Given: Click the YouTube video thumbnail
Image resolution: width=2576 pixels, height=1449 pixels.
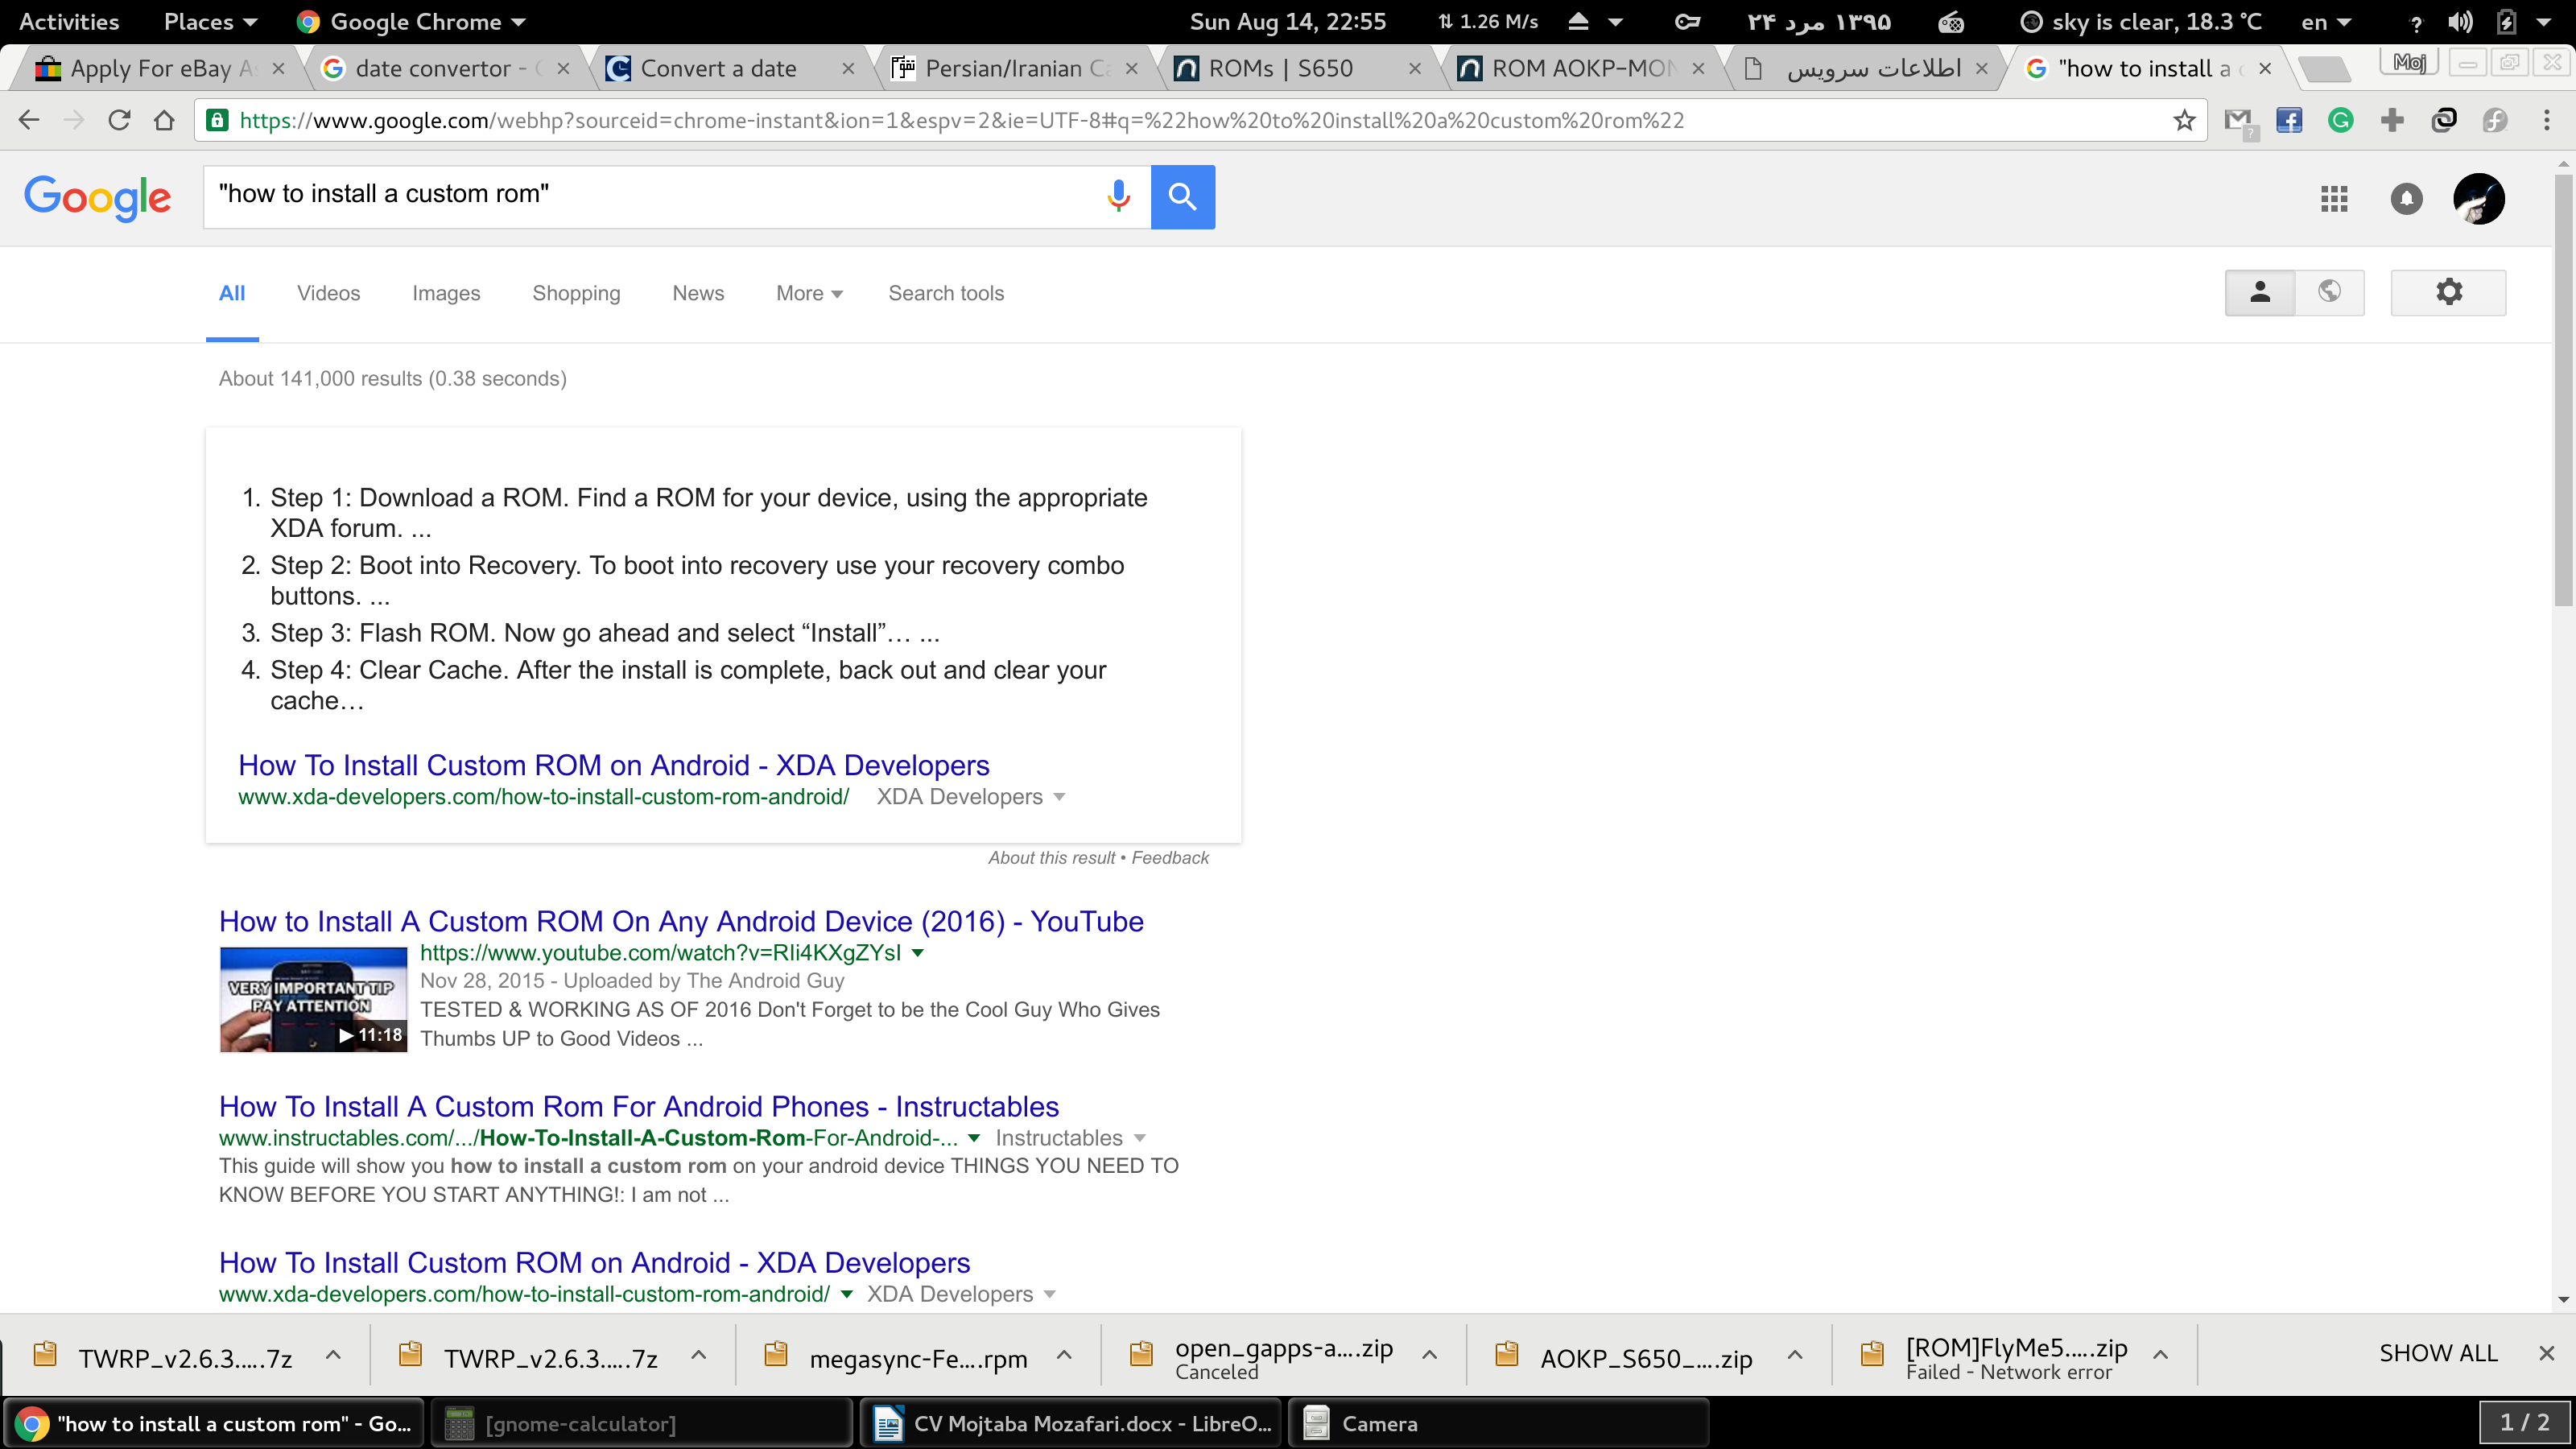Looking at the screenshot, I should point(313,999).
